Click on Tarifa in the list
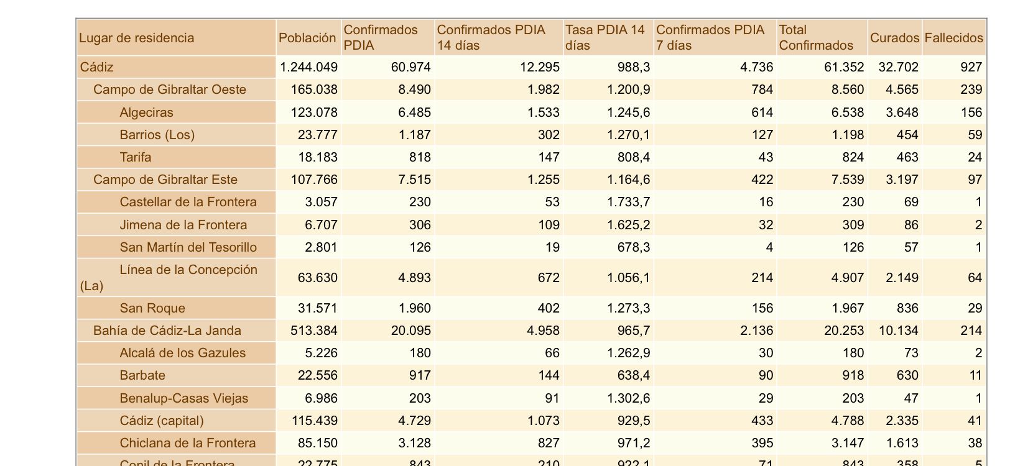This screenshot has width=1010, height=466. point(136,157)
